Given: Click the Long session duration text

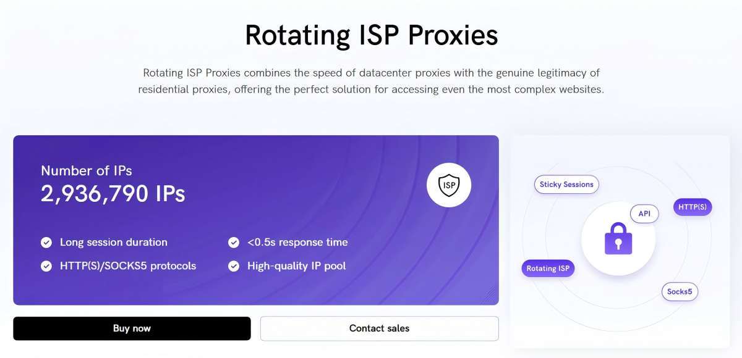Looking at the screenshot, I should (x=114, y=243).
